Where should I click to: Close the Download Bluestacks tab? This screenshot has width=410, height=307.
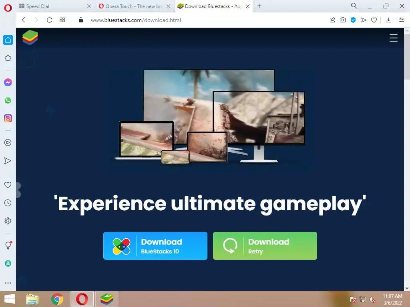tap(247, 6)
